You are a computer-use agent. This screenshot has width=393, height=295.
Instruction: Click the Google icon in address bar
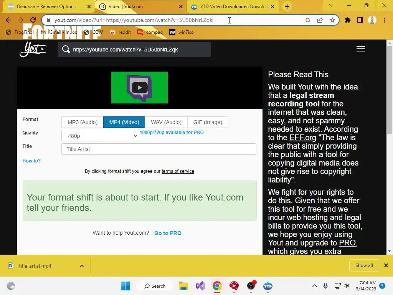[308, 20]
